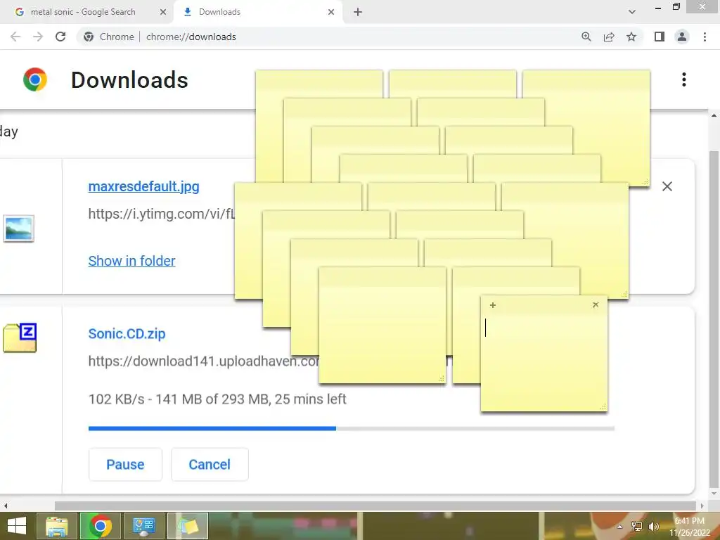Close the metal sonic Google Search tab
The image size is (720, 540).
click(163, 13)
